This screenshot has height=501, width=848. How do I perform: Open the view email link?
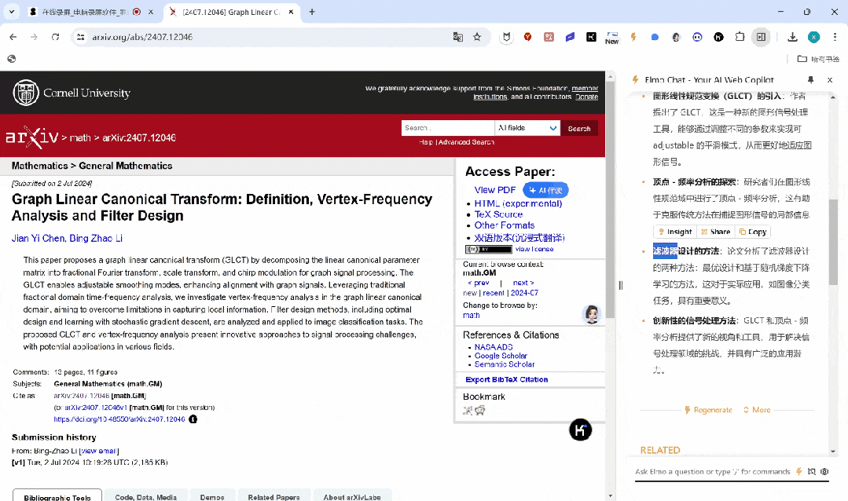(99, 451)
